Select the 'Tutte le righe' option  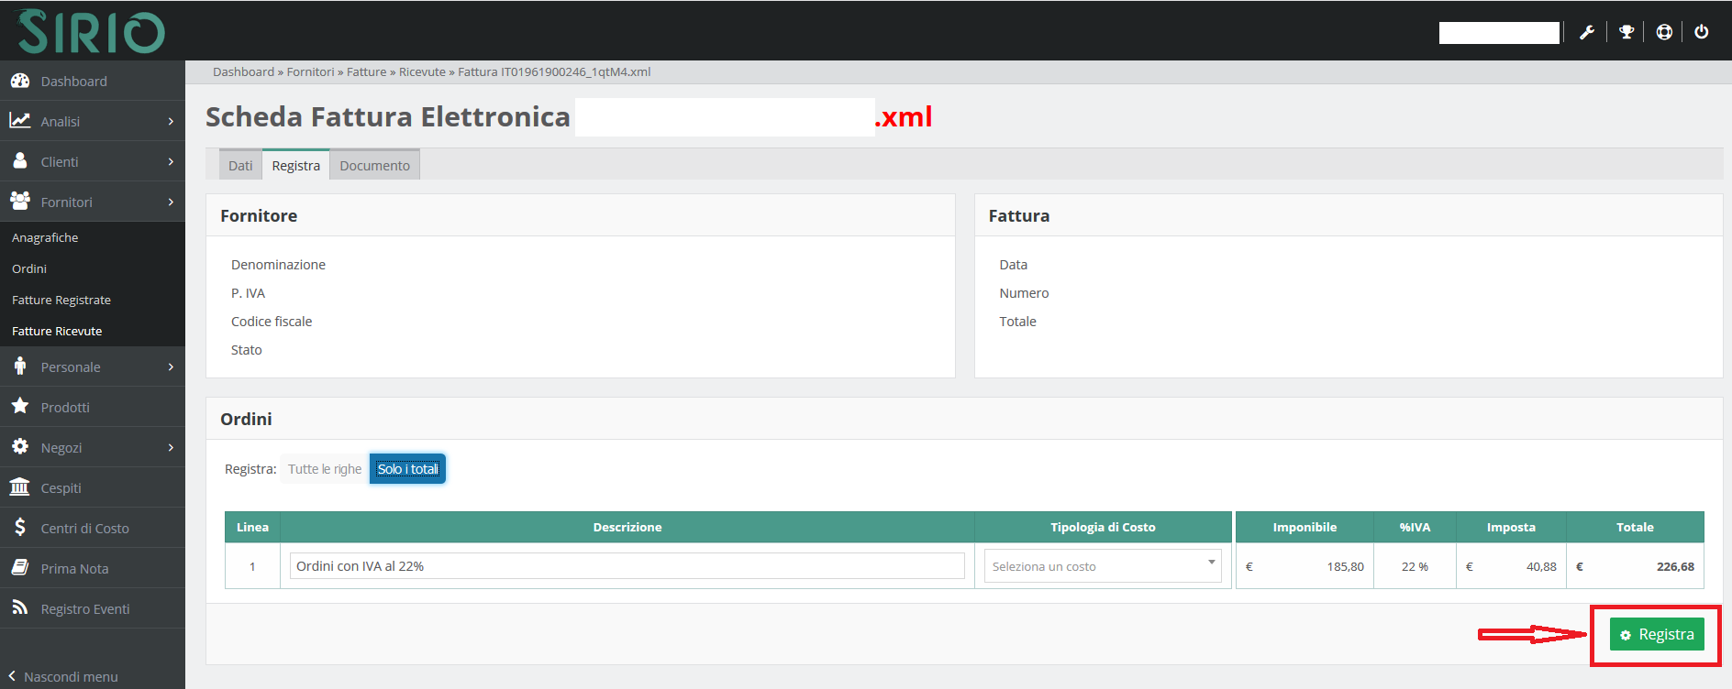click(325, 469)
